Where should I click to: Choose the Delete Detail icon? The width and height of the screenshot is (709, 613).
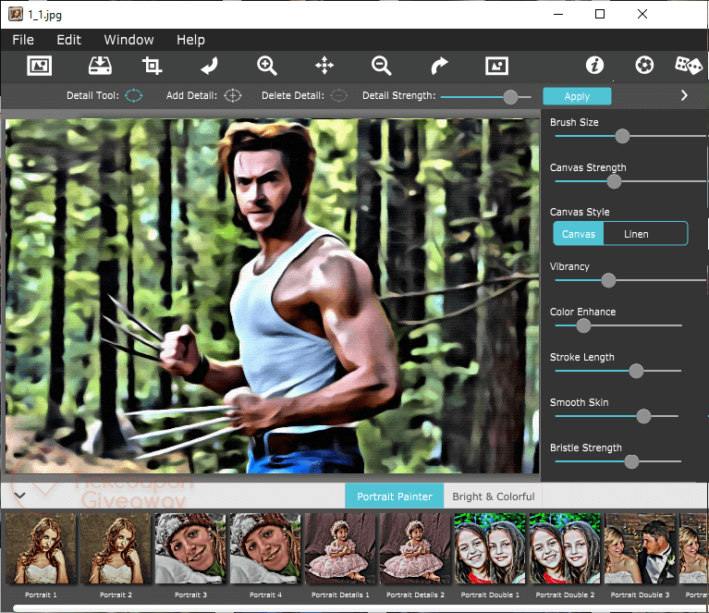pyautogui.click(x=338, y=96)
